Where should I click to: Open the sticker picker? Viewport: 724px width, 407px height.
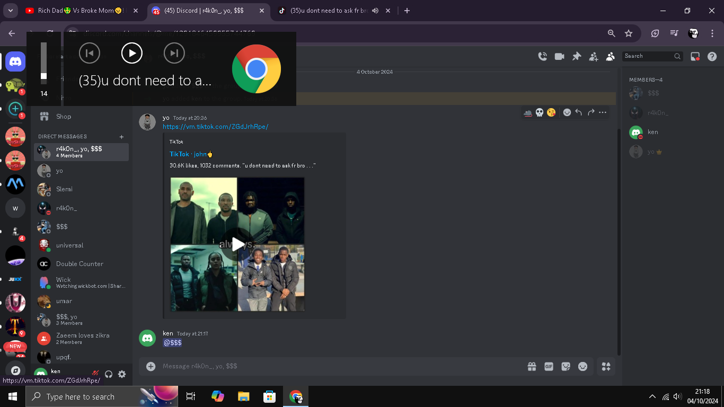click(x=566, y=366)
